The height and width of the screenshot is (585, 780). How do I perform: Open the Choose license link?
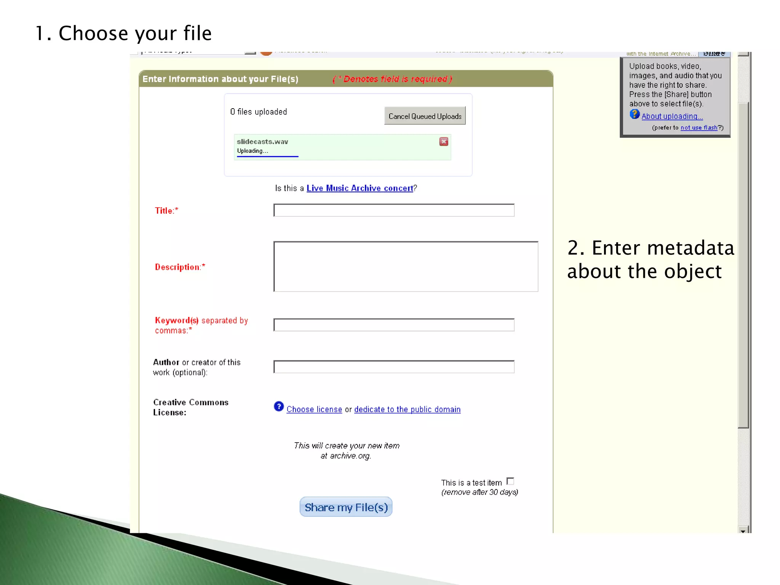pos(314,409)
